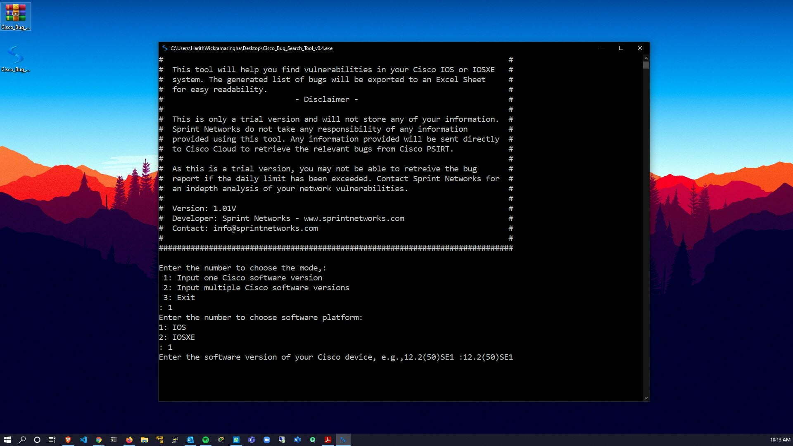Viewport: 793px width, 446px height.
Task: Open Spotify from the taskbar
Action: tap(205, 440)
